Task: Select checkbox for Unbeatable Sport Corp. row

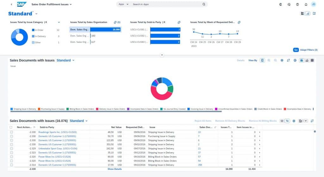Action: click(x=12, y=149)
